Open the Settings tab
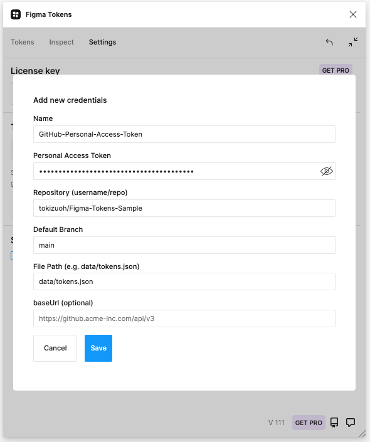 pyautogui.click(x=102, y=42)
